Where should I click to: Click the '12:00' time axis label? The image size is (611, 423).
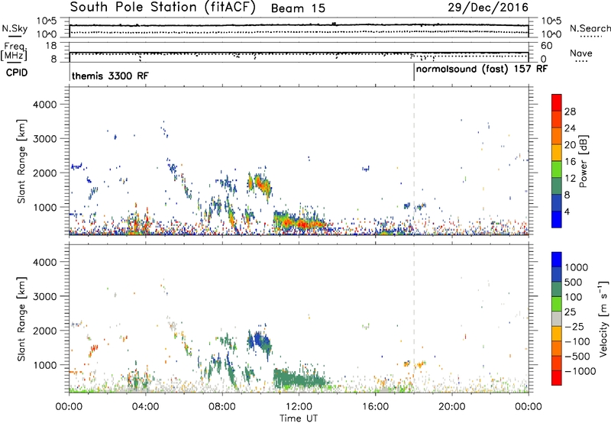point(299,407)
